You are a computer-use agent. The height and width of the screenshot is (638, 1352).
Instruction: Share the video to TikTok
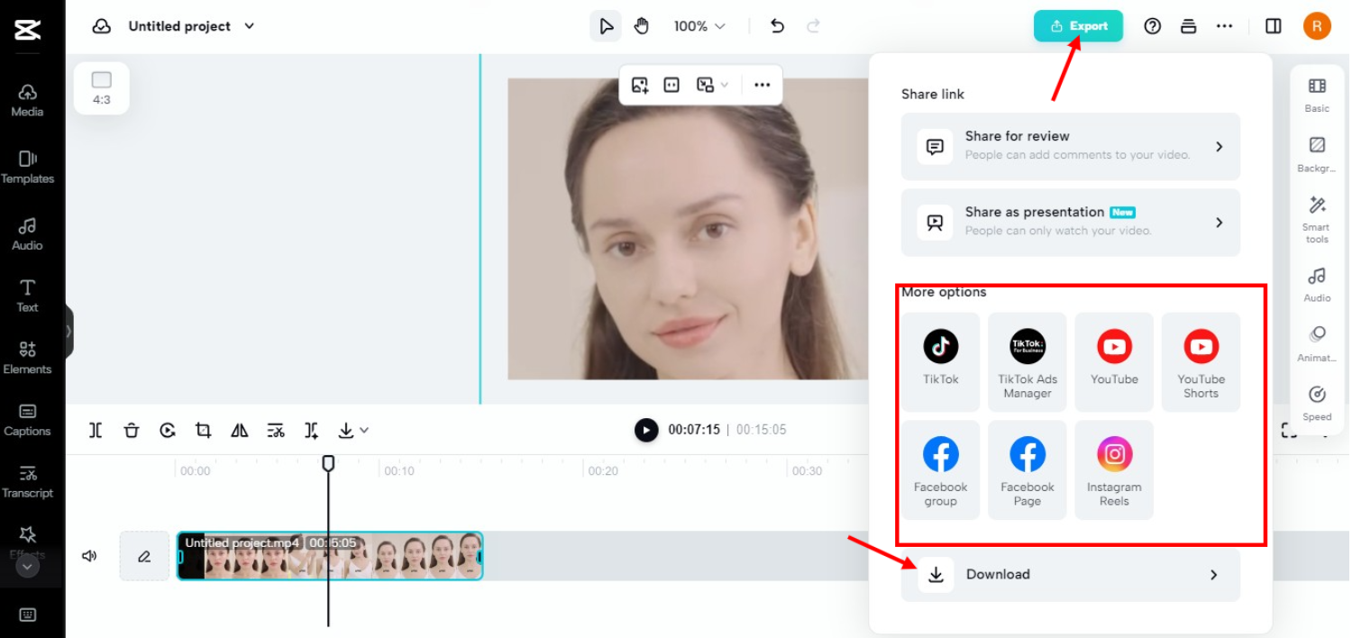click(940, 361)
